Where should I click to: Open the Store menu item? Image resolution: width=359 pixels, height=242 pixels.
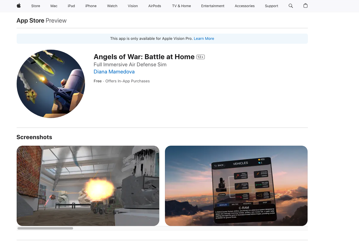point(36,6)
